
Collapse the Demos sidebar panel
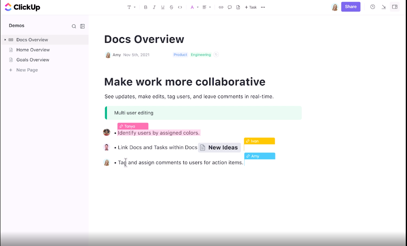click(83, 26)
